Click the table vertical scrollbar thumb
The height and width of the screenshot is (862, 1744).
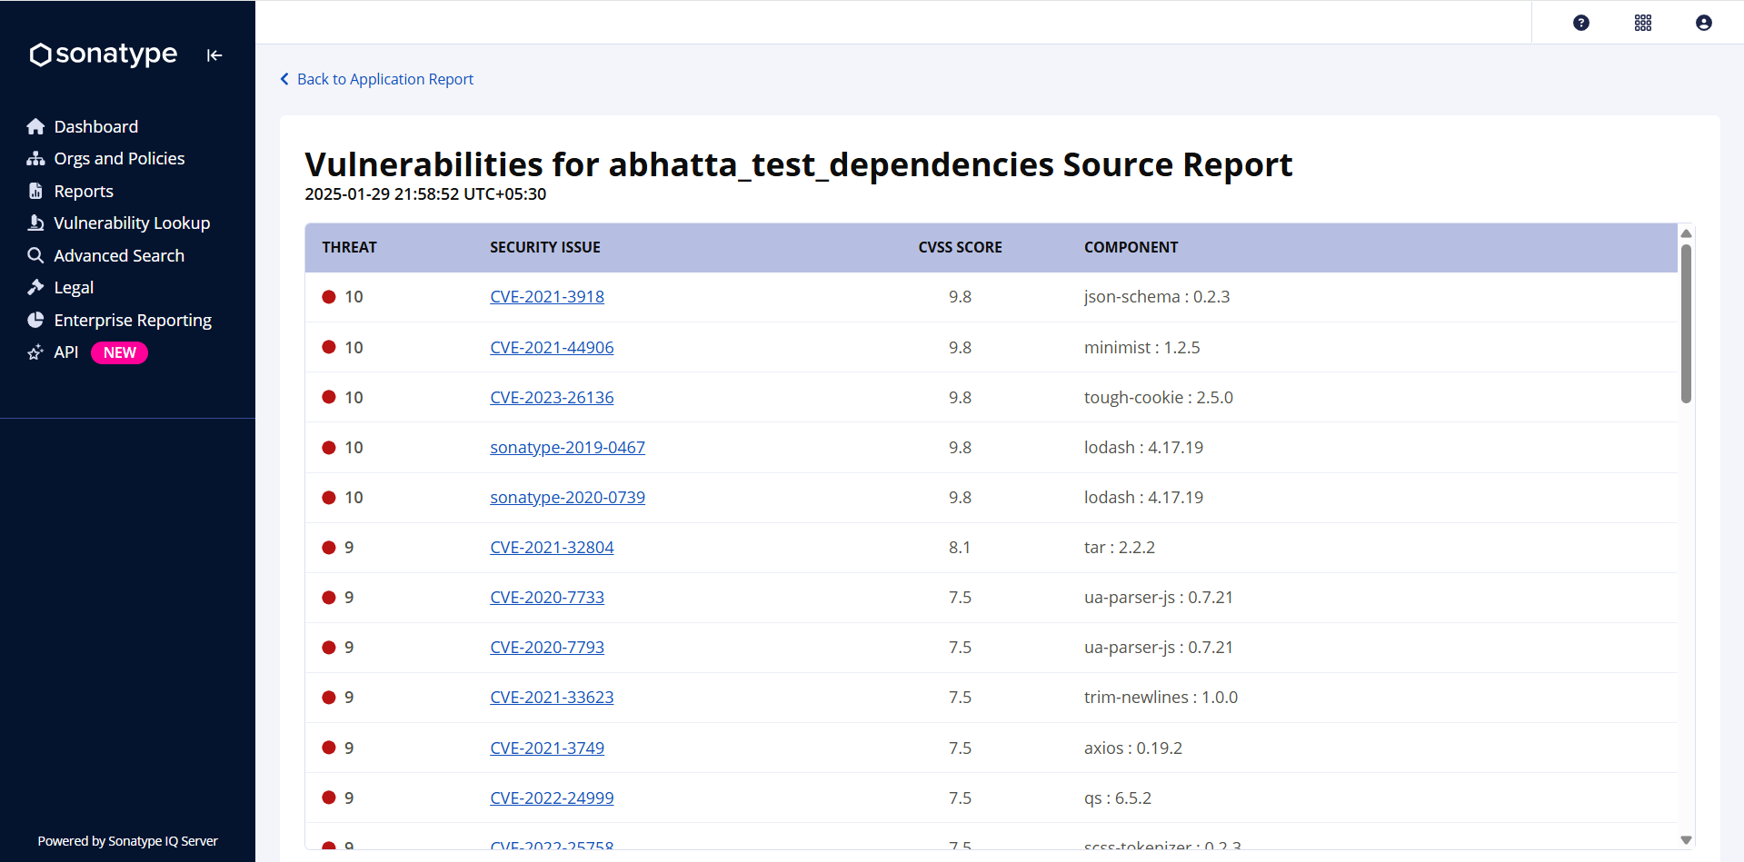click(1686, 323)
